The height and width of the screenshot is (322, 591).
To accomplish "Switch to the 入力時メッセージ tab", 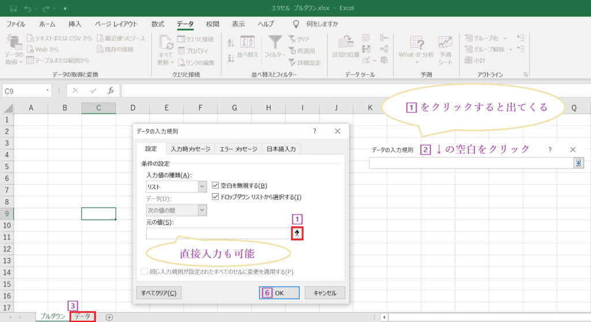I will tap(190, 149).
